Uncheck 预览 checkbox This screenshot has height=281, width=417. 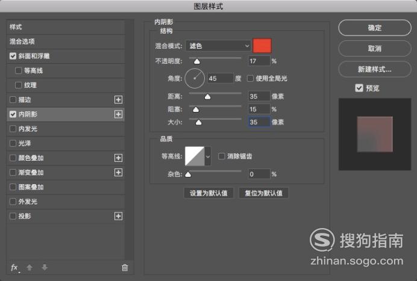pyautogui.click(x=359, y=88)
